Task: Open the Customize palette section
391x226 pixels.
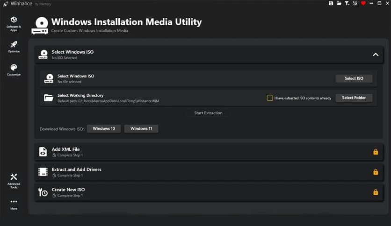Action: [14, 70]
